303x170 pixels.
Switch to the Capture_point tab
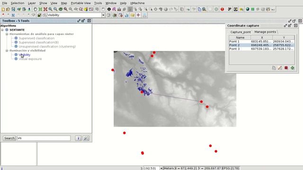click(x=241, y=32)
